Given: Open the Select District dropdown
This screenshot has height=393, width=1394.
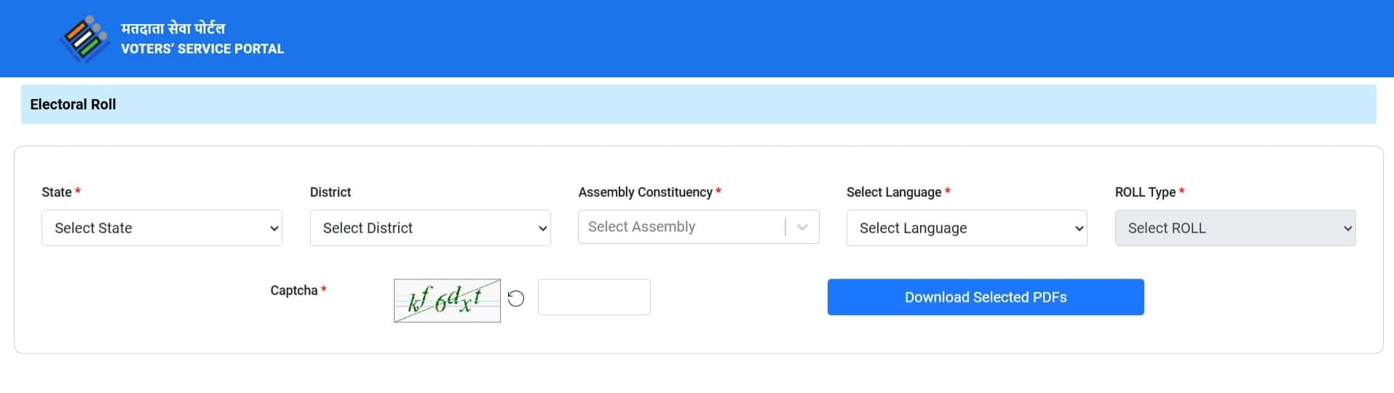Looking at the screenshot, I should click(x=430, y=228).
